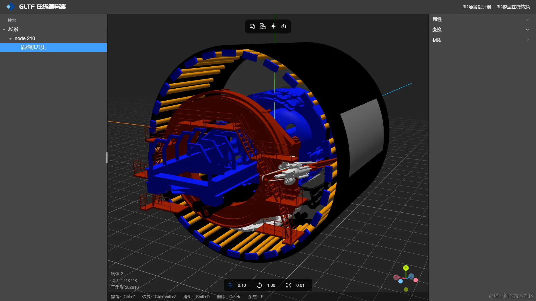This screenshot has width=536, height=301.
Task: Select the move translate tool icon
Action: (230, 285)
